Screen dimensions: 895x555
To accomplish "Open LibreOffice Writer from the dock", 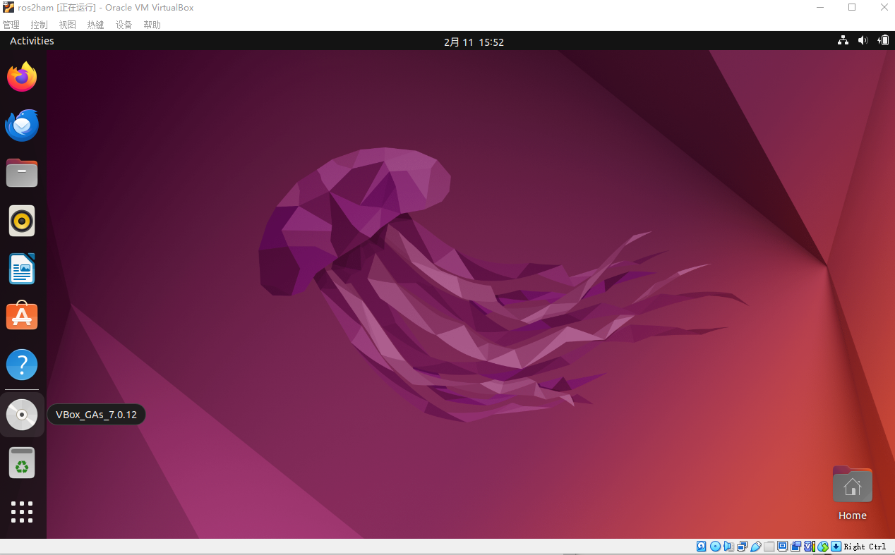I will pos(22,269).
